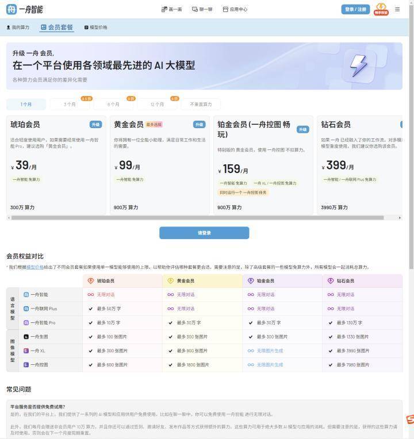Click the 一舟智能 model icon in table
This screenshot has width=414, height=439.
pos(26,295)
